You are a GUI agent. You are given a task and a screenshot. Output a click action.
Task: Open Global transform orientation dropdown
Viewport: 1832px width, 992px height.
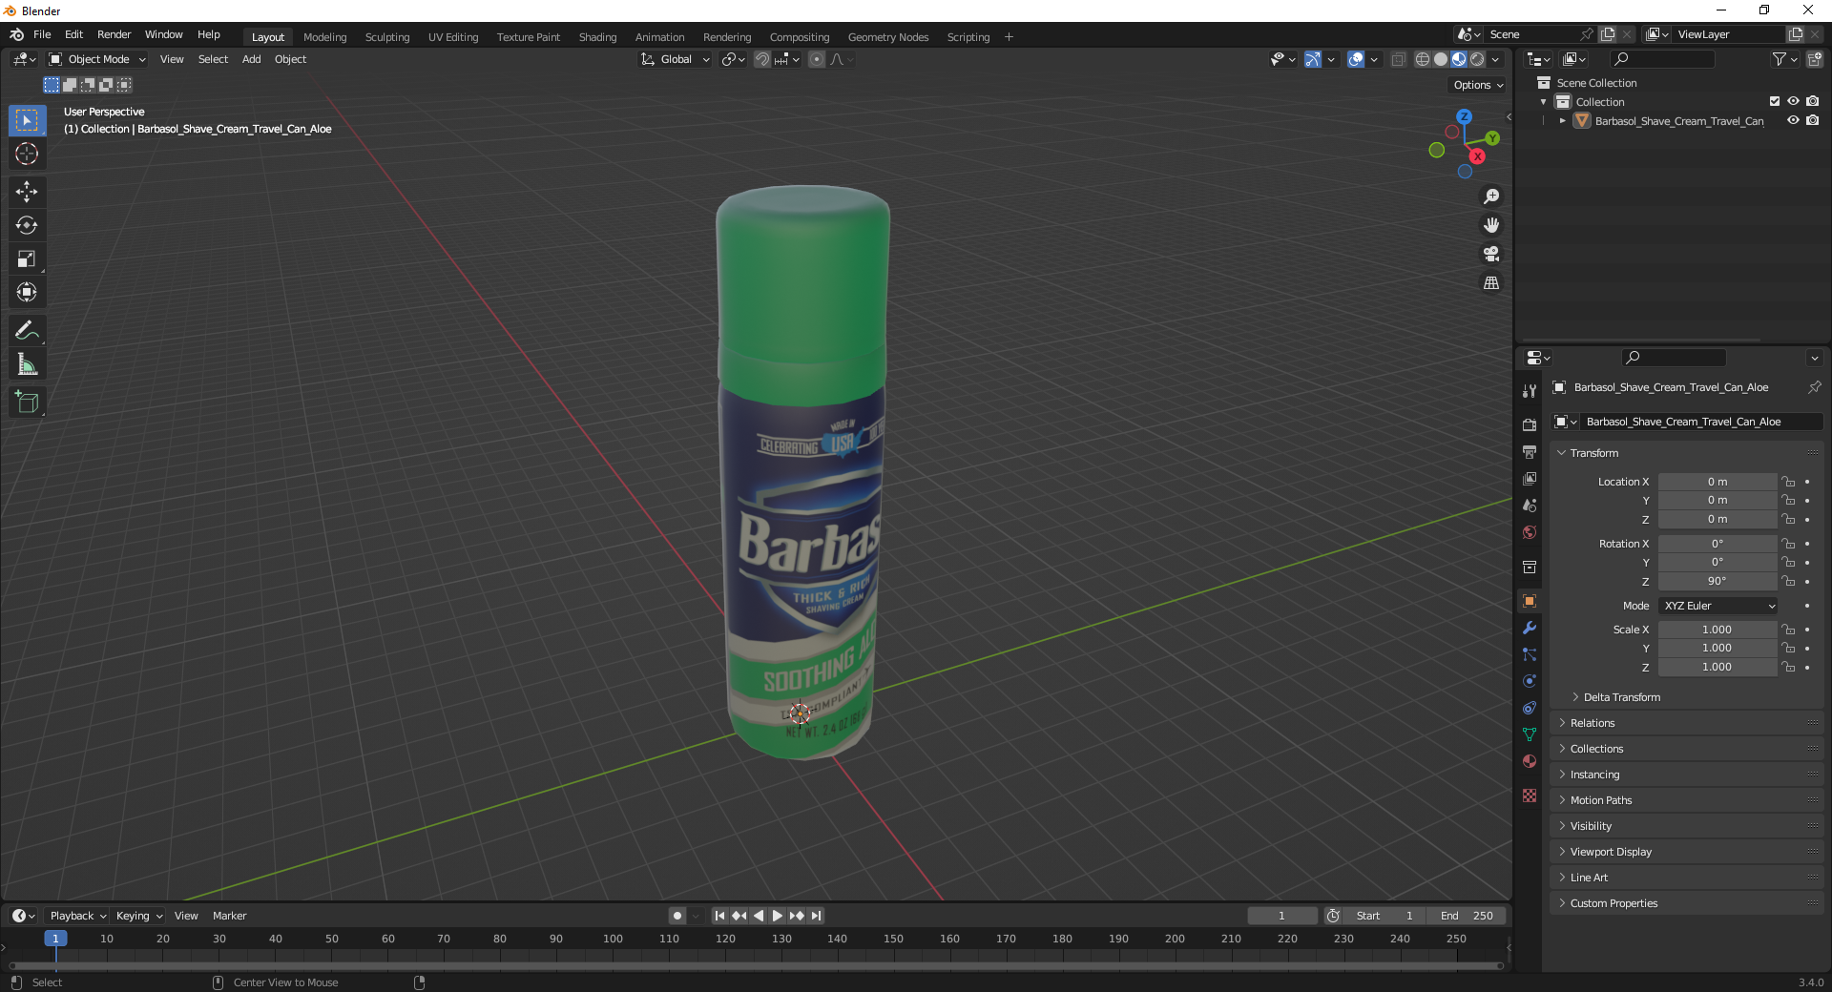pos(676,59)
